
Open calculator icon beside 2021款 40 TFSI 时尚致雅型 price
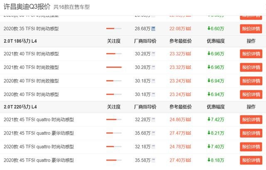click(153, 67)
